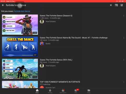Go to the Subscriptions tab
Image resolution: width=126 pixels, height=94 pixels.
pos(63,91)
